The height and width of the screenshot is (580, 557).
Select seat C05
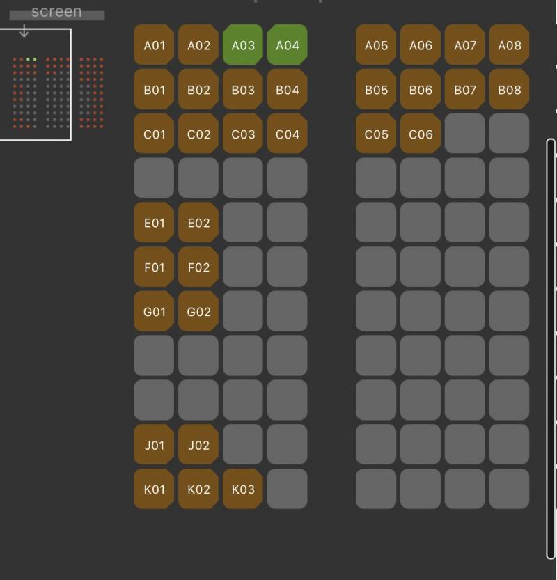pos(376,134)
